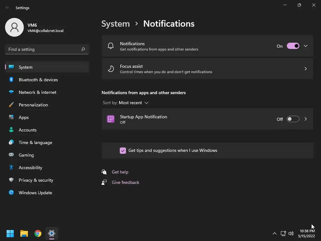
Task: Open Chrome from the taskbar
Action: pyautogui.click(x=38, y=233)
